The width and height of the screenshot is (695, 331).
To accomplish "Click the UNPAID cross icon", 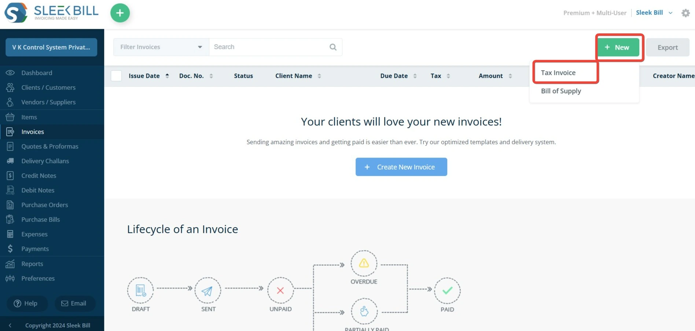I will [280, 290].
